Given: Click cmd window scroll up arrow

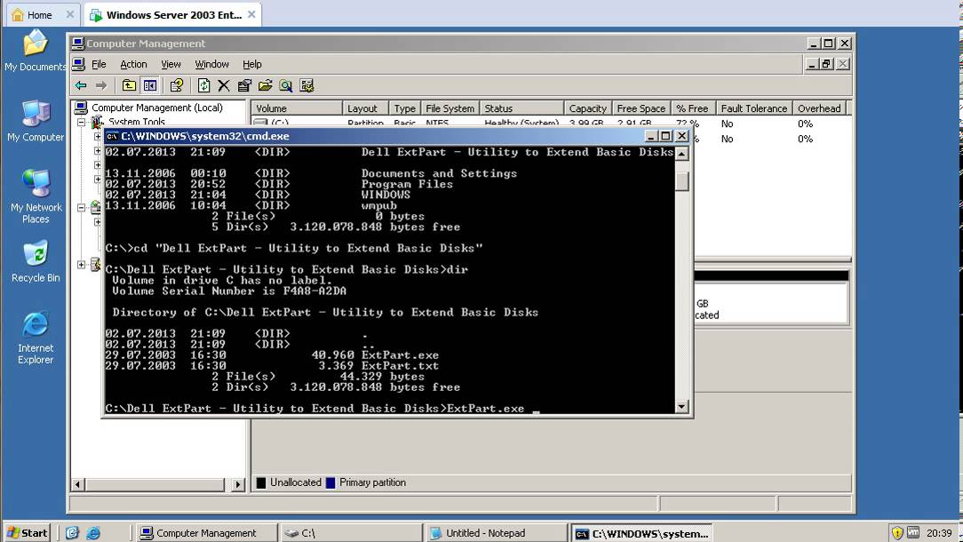Looking at the screenshot, I should point(681,154).
